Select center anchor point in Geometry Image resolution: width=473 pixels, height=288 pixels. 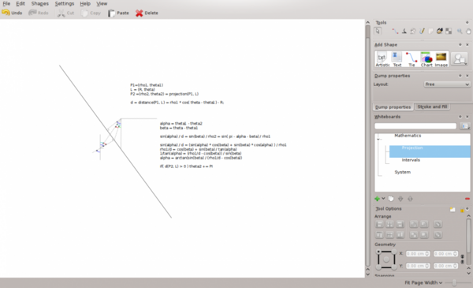(x=386, y=260)
